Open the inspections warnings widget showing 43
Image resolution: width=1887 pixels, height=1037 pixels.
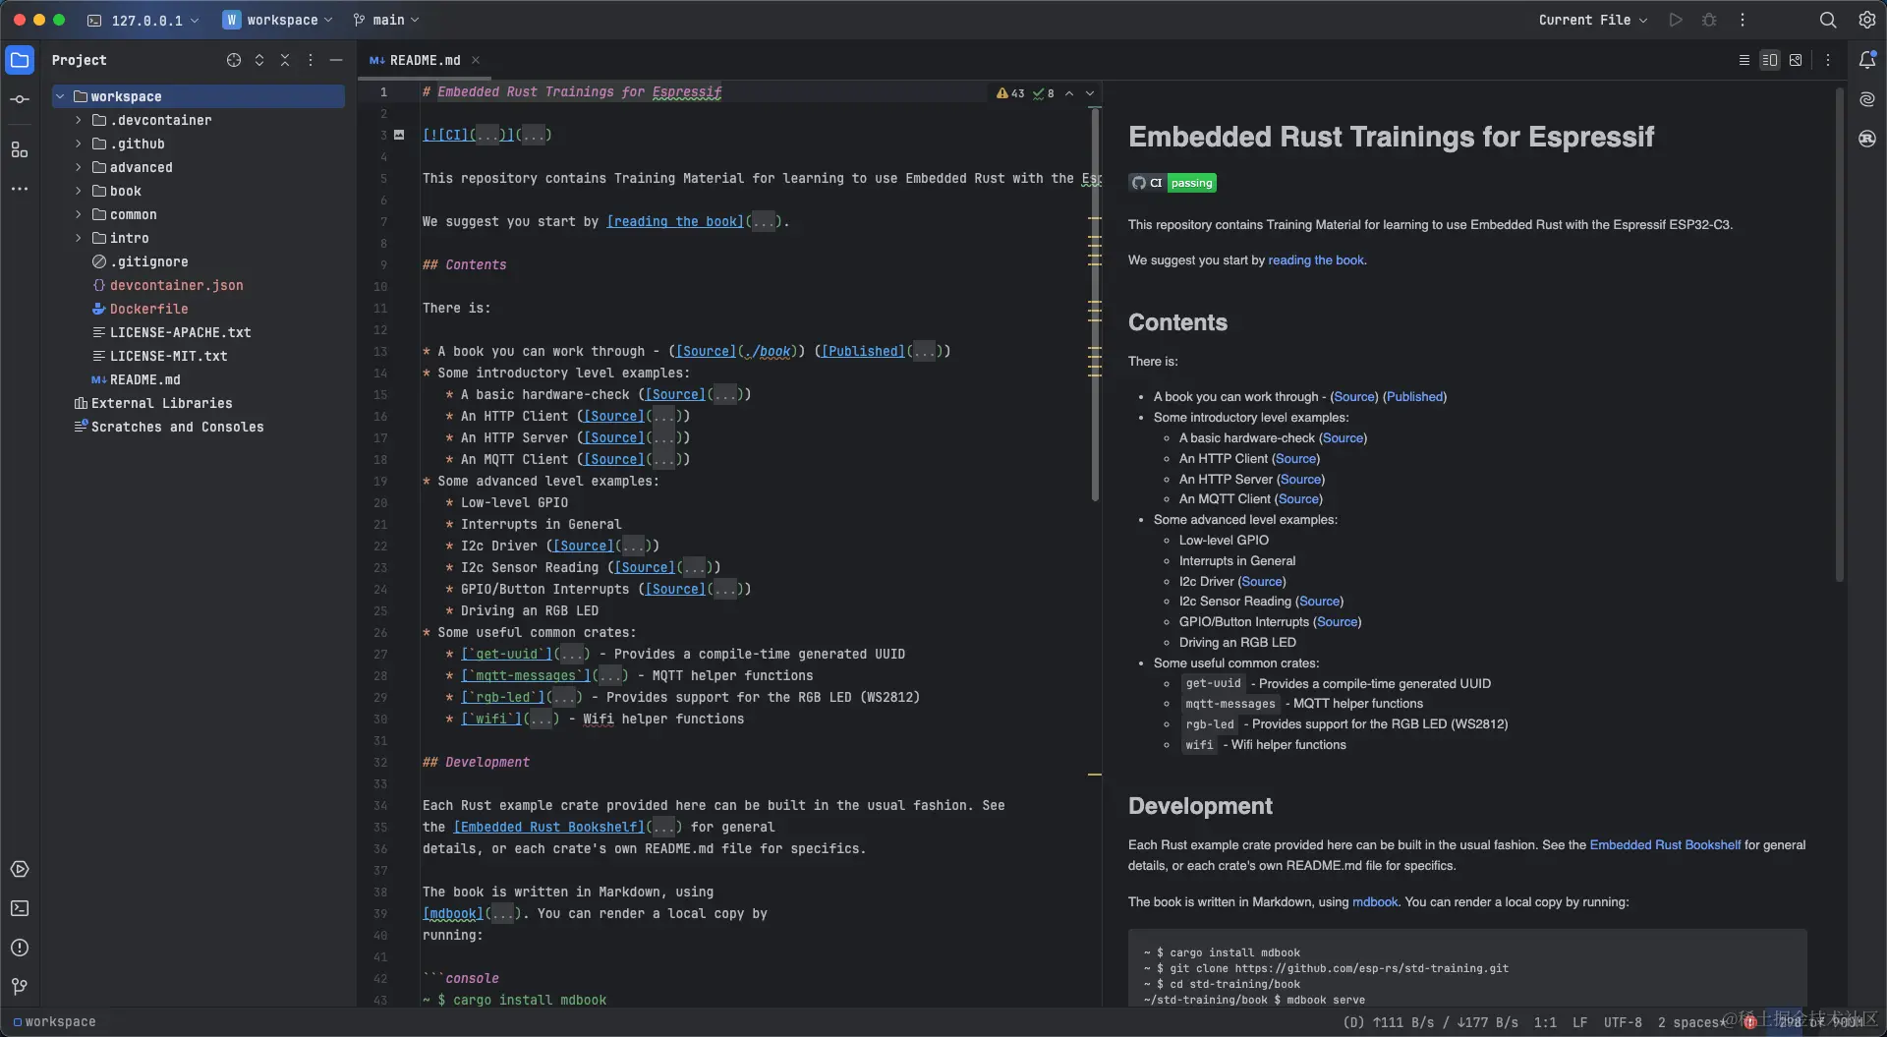pyautogui.click(x=1011, y=93)
